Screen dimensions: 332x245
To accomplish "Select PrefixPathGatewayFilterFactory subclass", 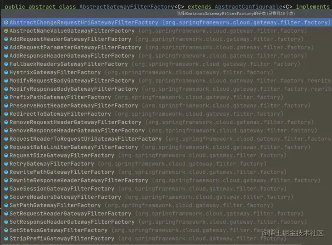I will 166,97.
